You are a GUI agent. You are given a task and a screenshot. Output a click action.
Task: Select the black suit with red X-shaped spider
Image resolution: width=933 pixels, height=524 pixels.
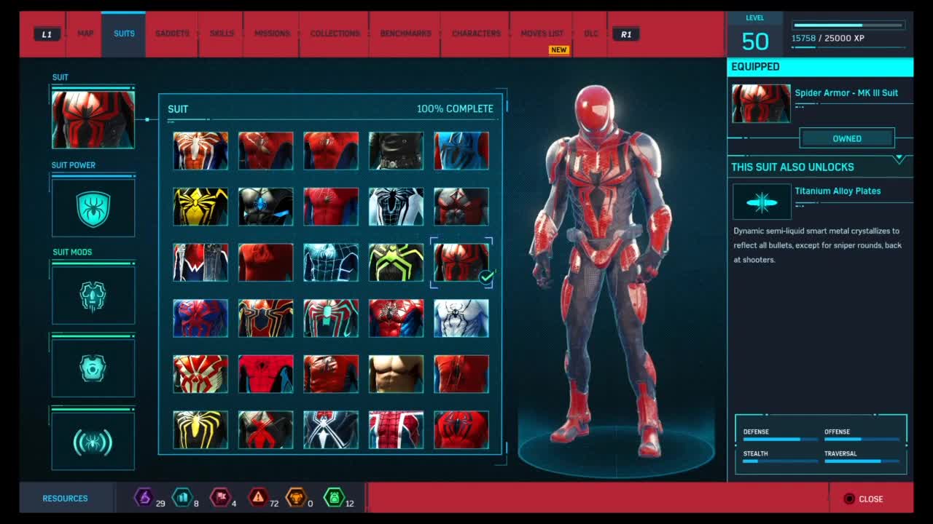[x=266, y=430]
